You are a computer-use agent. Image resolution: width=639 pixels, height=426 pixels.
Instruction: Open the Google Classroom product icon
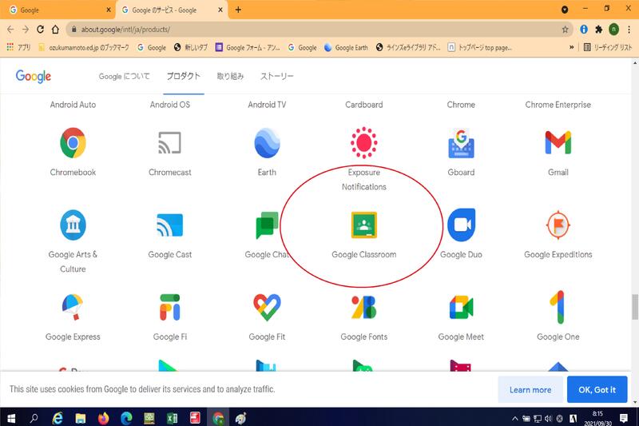click(363, 226)
